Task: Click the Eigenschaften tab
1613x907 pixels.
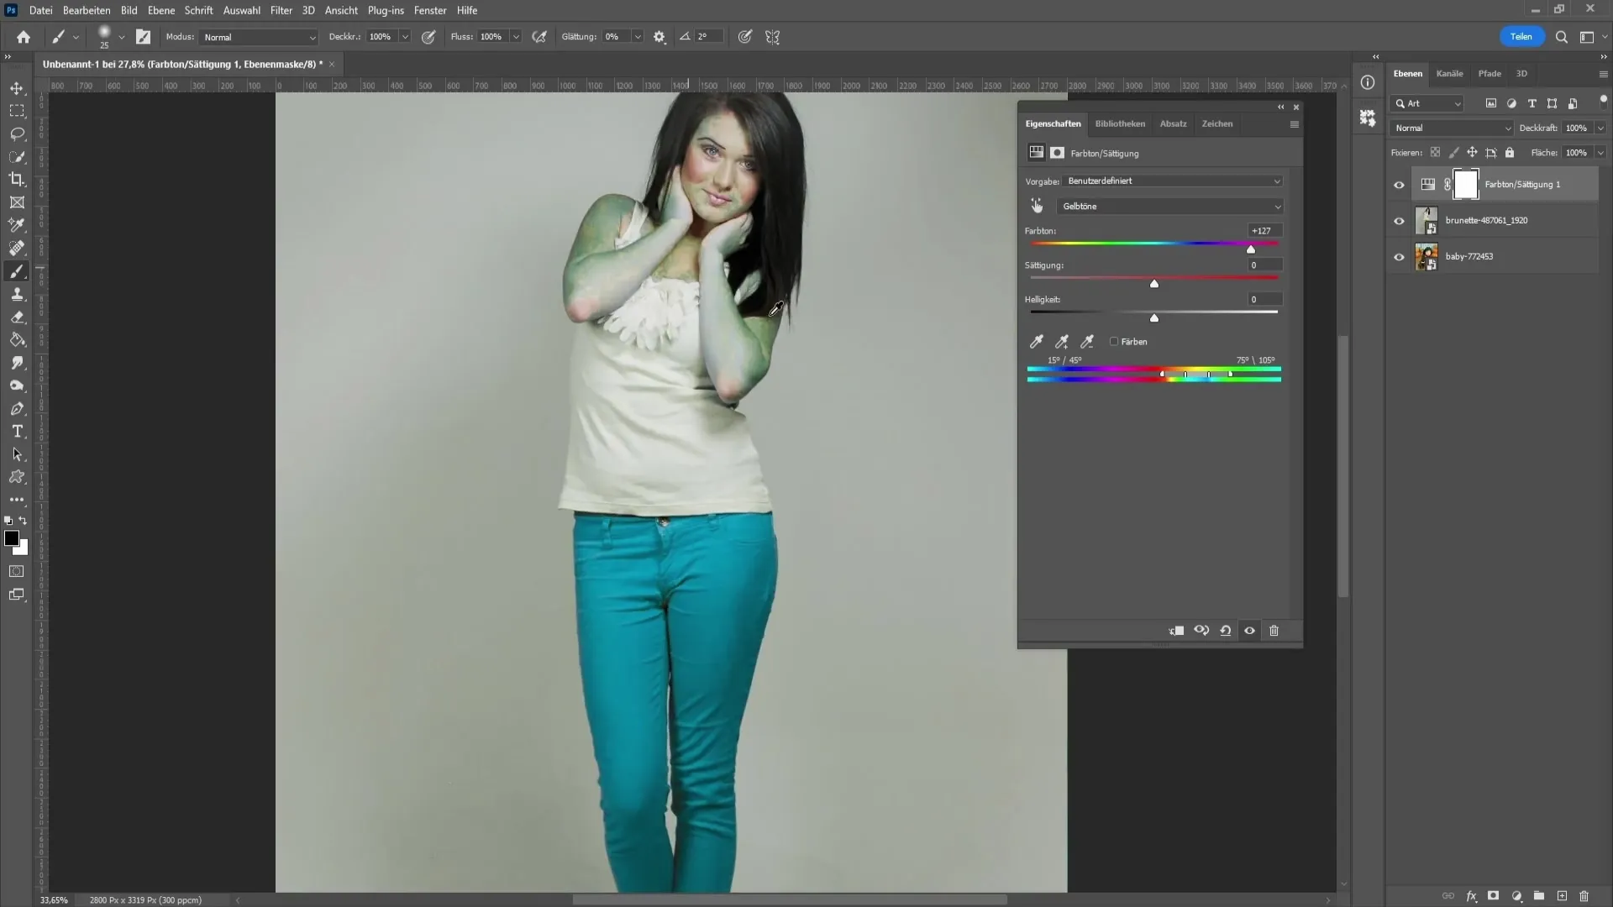Action: (1053, 123)
